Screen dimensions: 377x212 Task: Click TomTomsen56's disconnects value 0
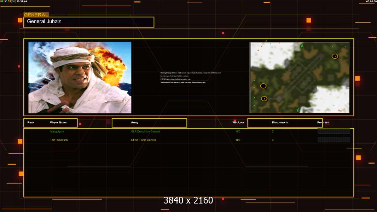(273, 140)
